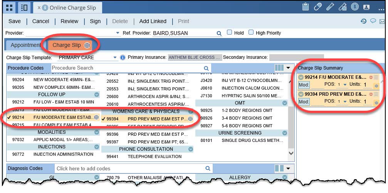
Task: Click the procedure list scrollbar down arrow
Action: point(291,153)
